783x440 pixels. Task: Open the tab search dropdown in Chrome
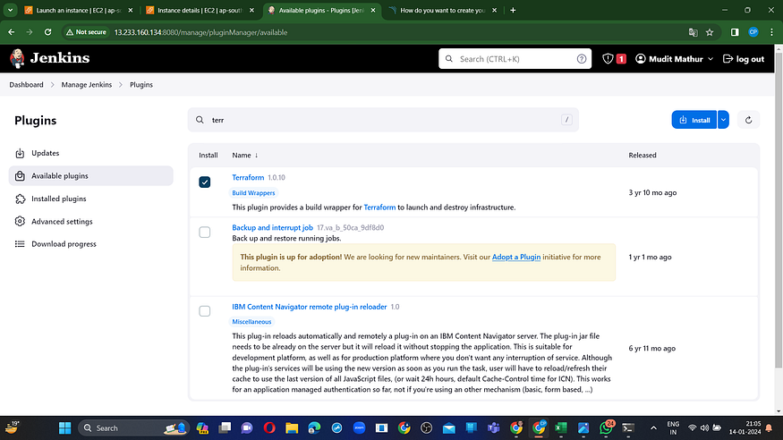[10, 10]
